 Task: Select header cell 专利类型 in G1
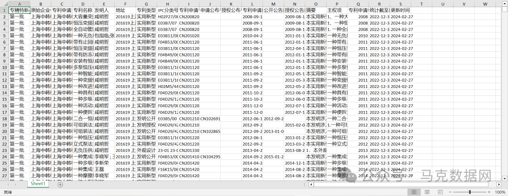[146, 10]
